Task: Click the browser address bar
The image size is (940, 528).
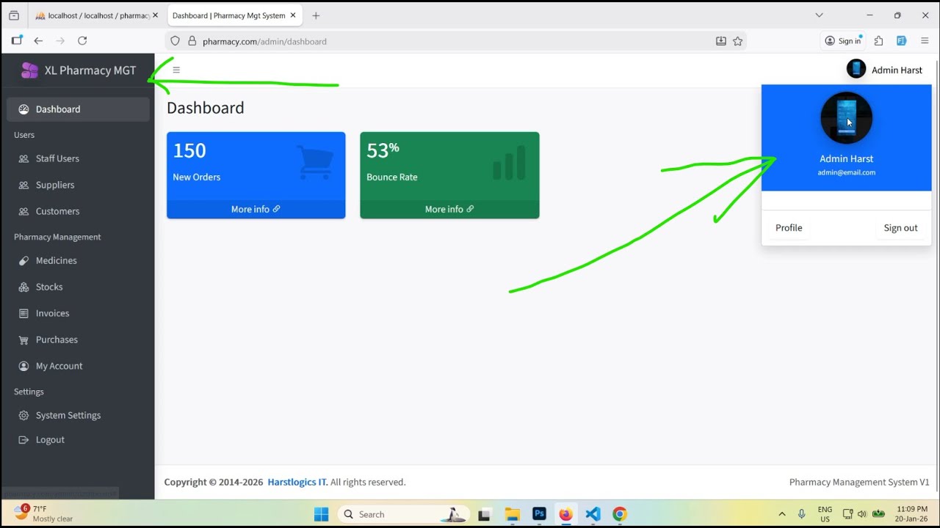Action: (x=455, y=41)
